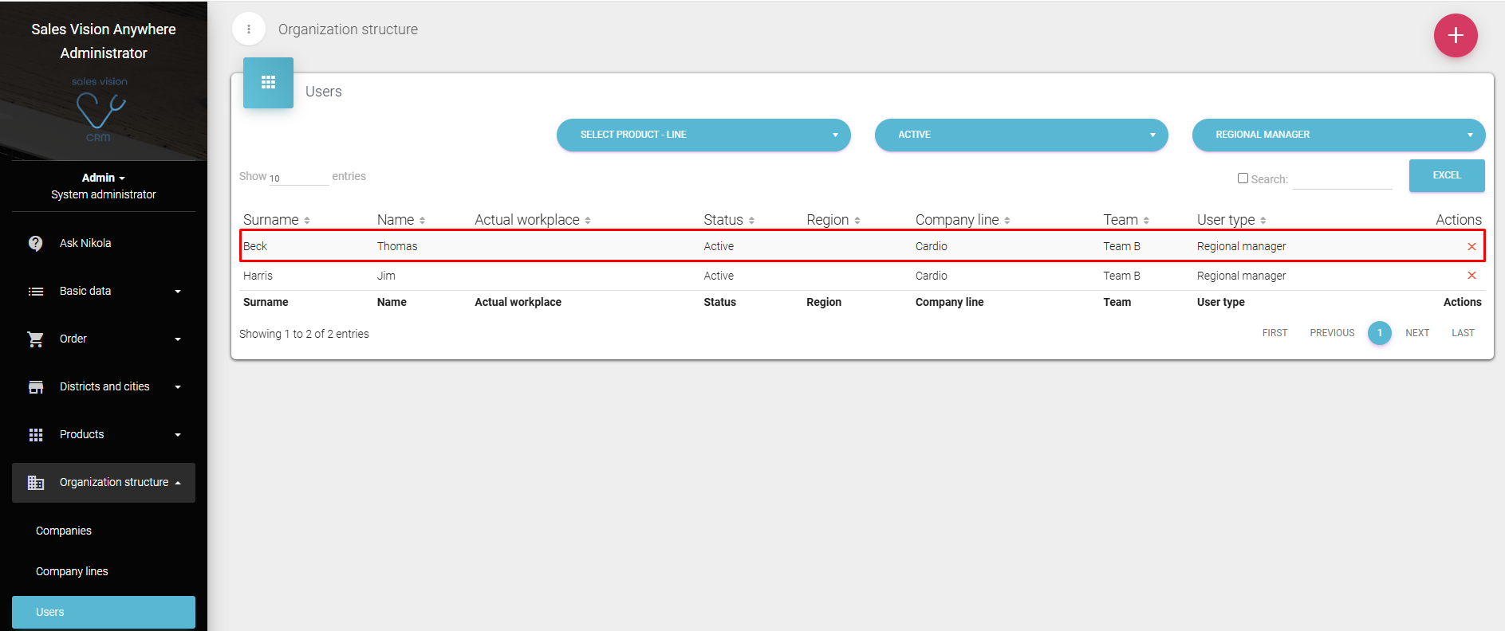The height and width of the screenshot is (631, 1505).
Task: Open Companies in the sidebar
Action: click(64, 531)
